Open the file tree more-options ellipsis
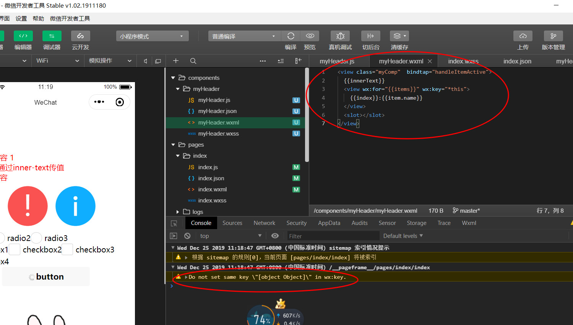573x325 pixels. 263,61
